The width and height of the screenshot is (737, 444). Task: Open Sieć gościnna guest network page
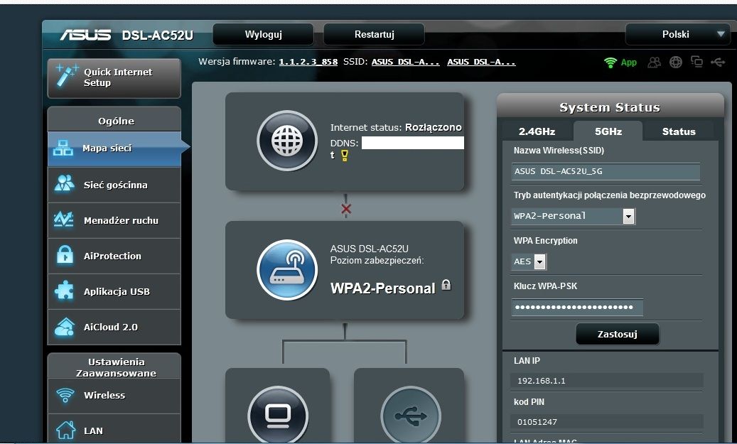pyautogui.click(x=114, y=185)
